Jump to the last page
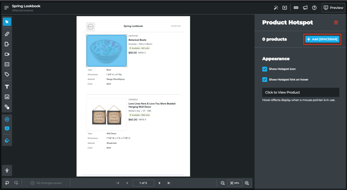This screenshot has width=347, height=190. tap(169, 183)
